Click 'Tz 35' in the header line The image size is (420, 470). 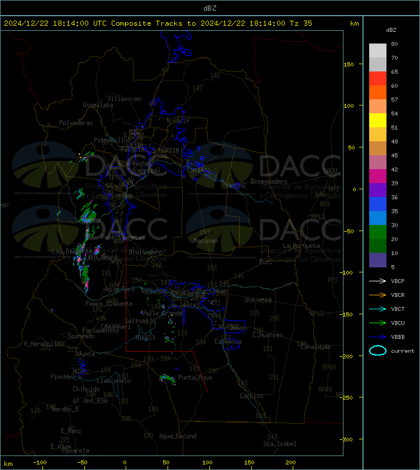(301, 23)
